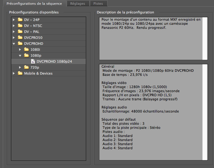This screenshot has height=168, width=214.
Task: Select the DVCPROHD 1080p24 preset label
Action: pos(54,61)
